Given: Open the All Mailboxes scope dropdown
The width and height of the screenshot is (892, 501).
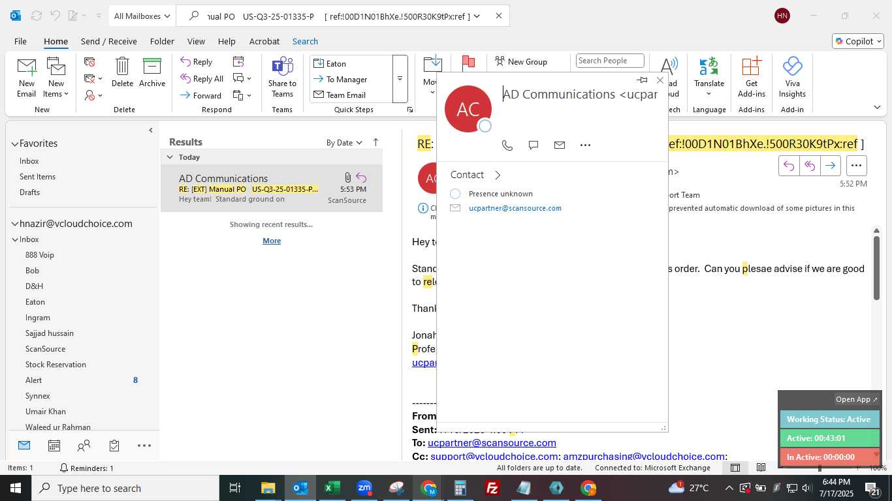Looking at the screenshot, I should 142,16.
